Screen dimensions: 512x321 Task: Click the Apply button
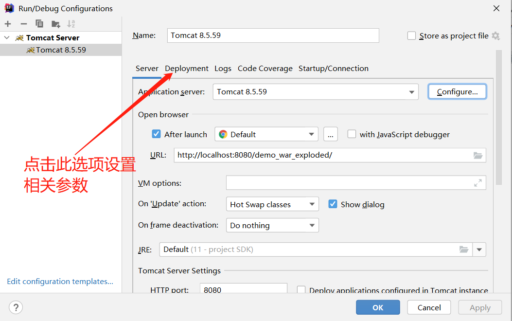[480, 307]
